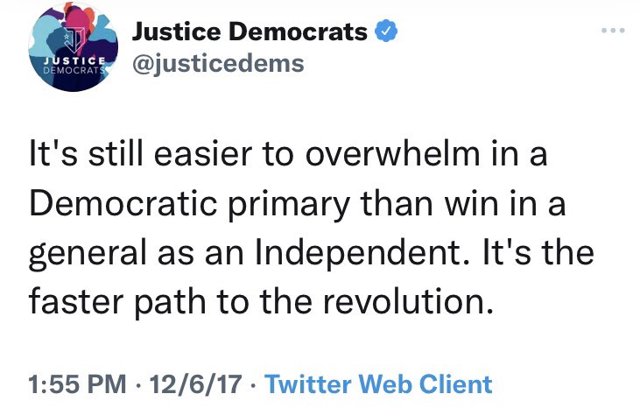Viewport: 640px width, 415px height.
Task: Open the Twitter Web Client source link
Action: tap(378, 384)
